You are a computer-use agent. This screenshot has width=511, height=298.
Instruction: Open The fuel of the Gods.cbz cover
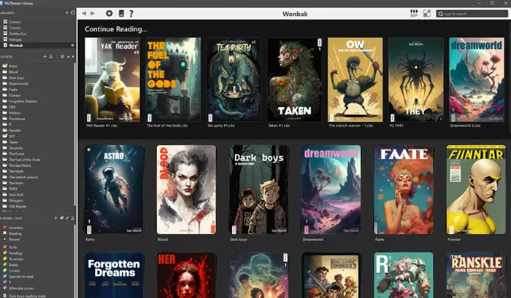(173, 79)
